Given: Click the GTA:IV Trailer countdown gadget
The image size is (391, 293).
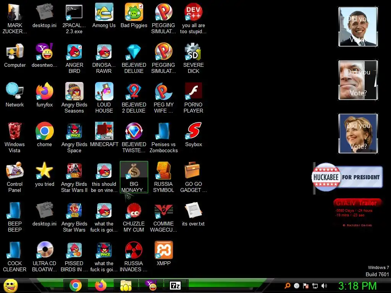Looking at the screenshot, I should pos(357,213).
